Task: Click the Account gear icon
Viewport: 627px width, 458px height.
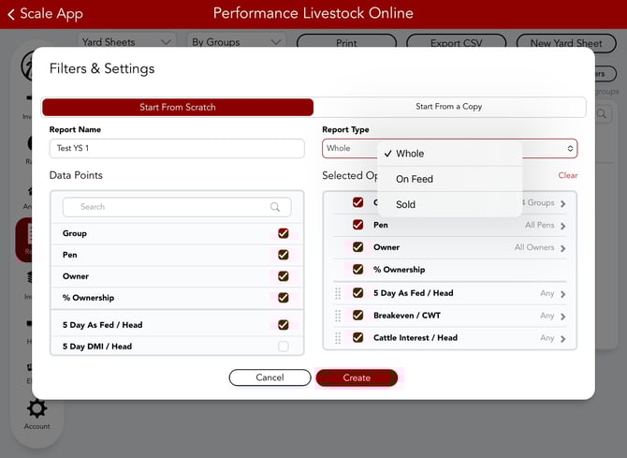Action: (37, 409)
